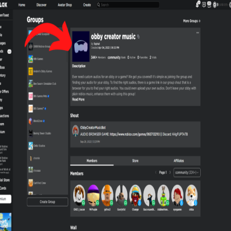This screenshot has height=231, width=231.
Task: Expand the community rank dropdown
Action: (x=187, y=173)
